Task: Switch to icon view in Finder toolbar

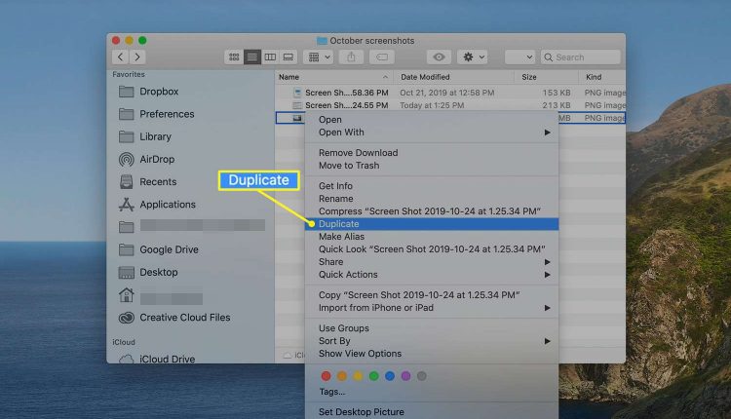Action: (x=234, y=57)
